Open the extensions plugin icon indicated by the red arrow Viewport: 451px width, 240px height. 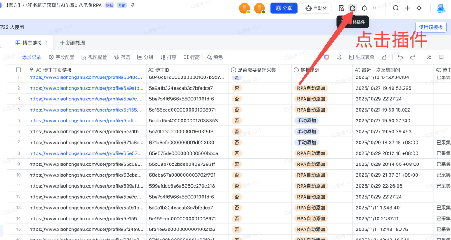click(352, 8)
